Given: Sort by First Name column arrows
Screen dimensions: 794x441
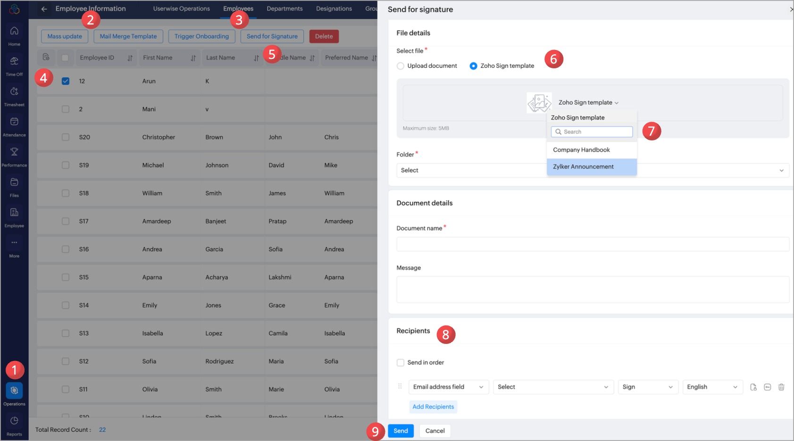Looking at the screenshot, I should 193,58.
